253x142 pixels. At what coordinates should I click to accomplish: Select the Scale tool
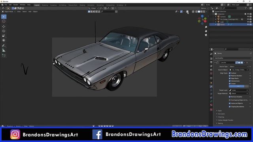[4, 36]
